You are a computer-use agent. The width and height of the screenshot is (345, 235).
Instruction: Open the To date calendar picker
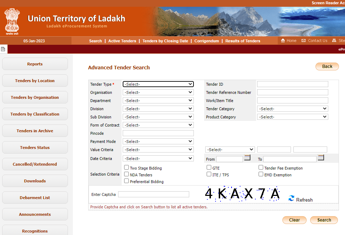point(321,157)
